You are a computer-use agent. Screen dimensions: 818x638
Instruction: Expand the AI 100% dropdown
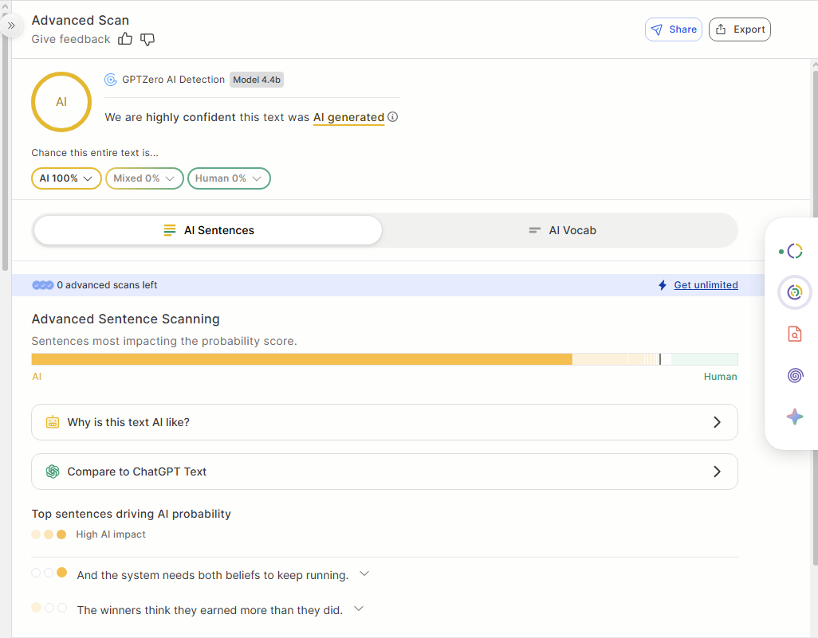pyautogui.click(x=66, y=178)
